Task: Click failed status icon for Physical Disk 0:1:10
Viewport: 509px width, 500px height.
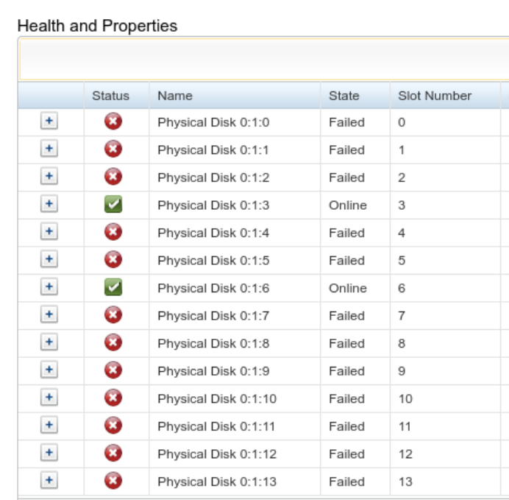Action: pyautogui.click(x=113, y=398)
